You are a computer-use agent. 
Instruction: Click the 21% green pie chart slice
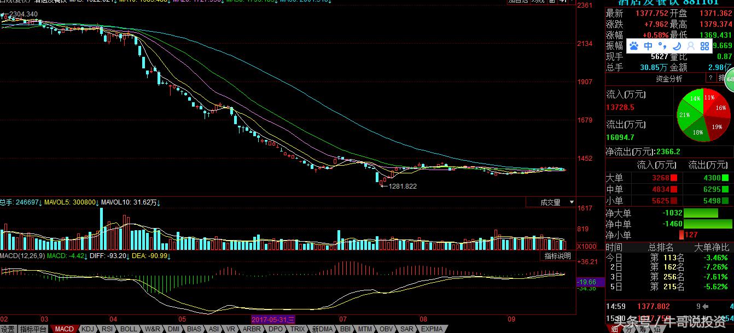click(685, 115)
